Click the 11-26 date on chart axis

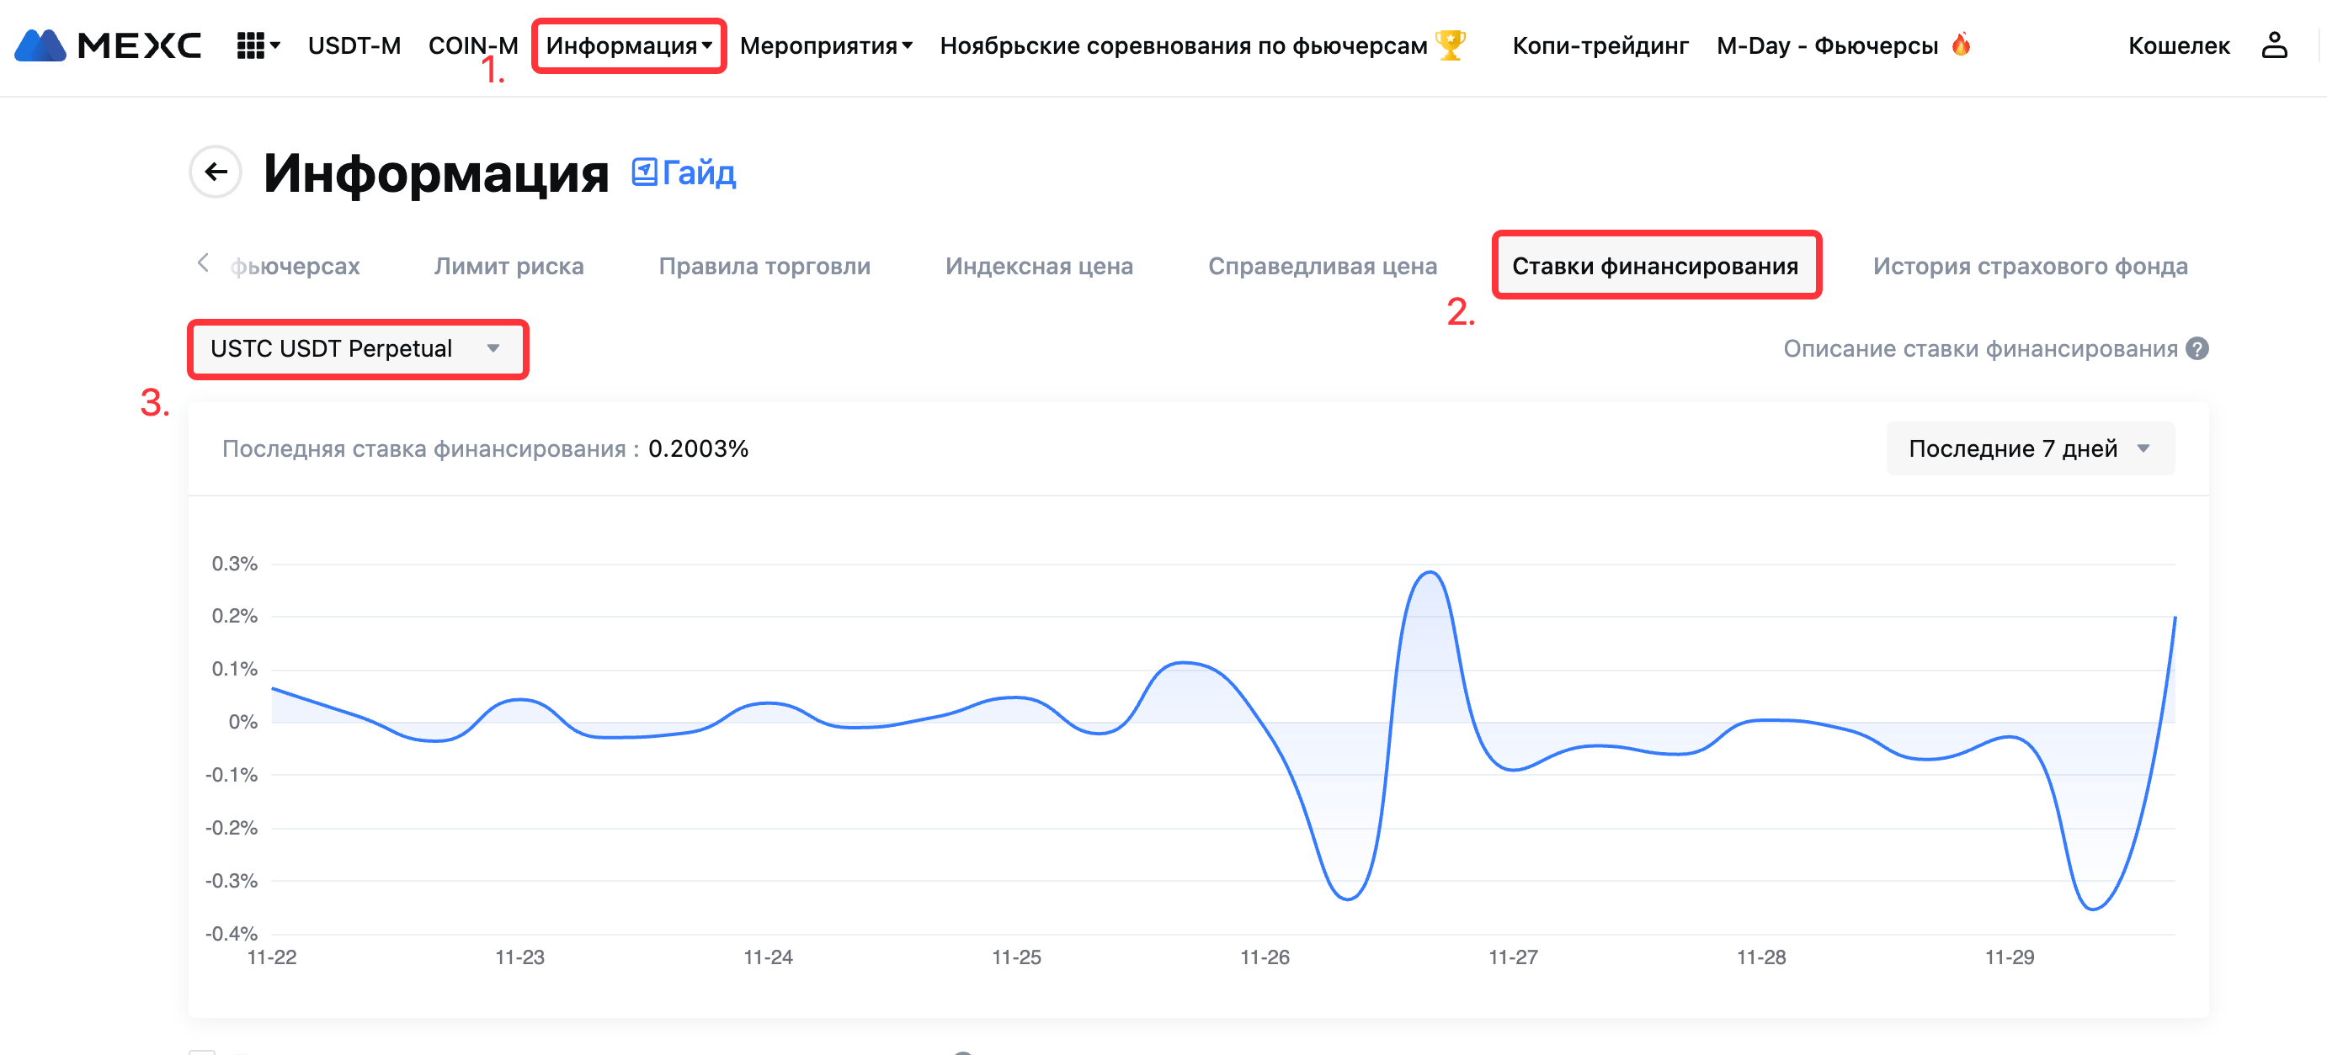coord(1264,957)
